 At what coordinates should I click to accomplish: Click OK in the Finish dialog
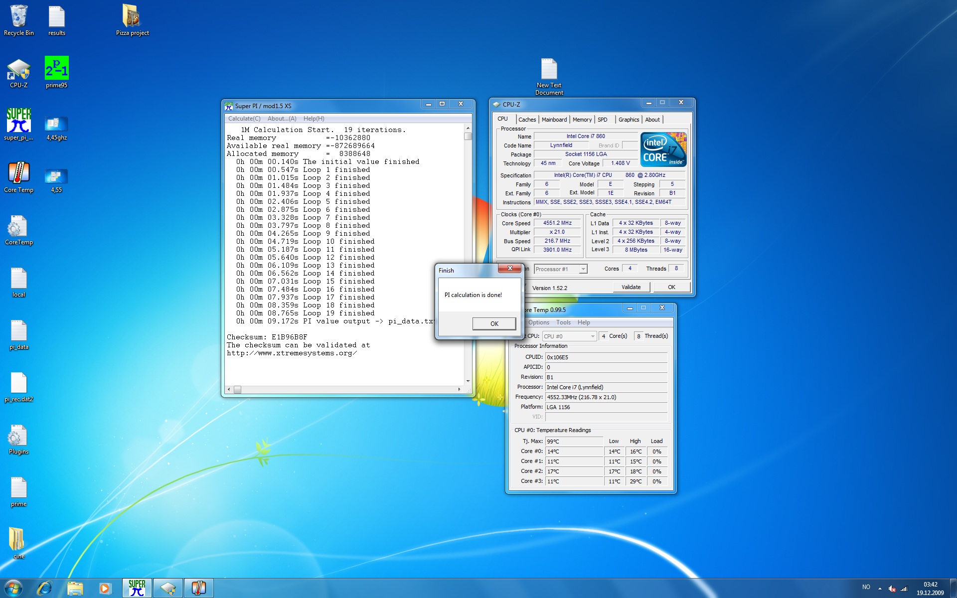click(494, 323)
